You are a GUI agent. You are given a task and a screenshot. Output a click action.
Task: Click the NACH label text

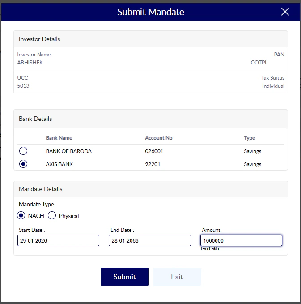tap(36, 216)
